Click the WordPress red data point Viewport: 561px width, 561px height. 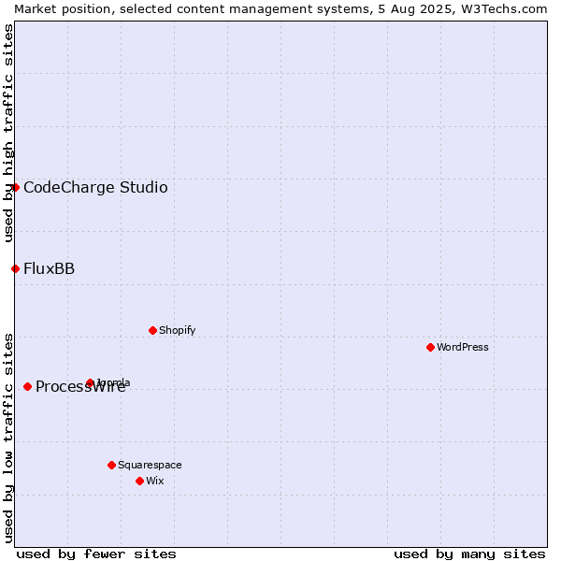pos(430,347)
